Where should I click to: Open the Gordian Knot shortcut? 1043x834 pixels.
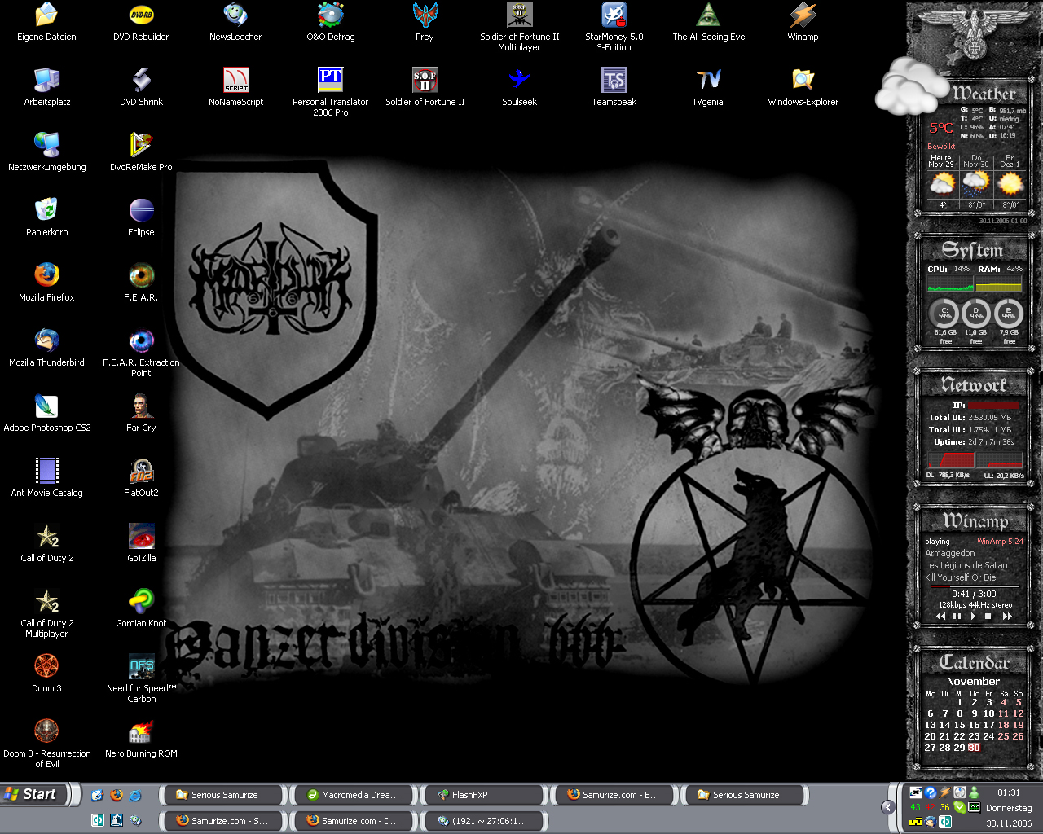[141, 608]
